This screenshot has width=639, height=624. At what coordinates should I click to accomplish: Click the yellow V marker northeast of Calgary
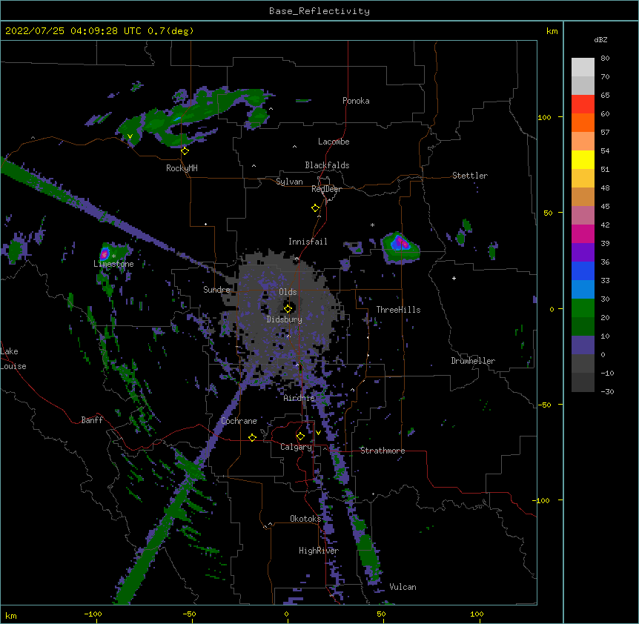click(x=318, y=433)
